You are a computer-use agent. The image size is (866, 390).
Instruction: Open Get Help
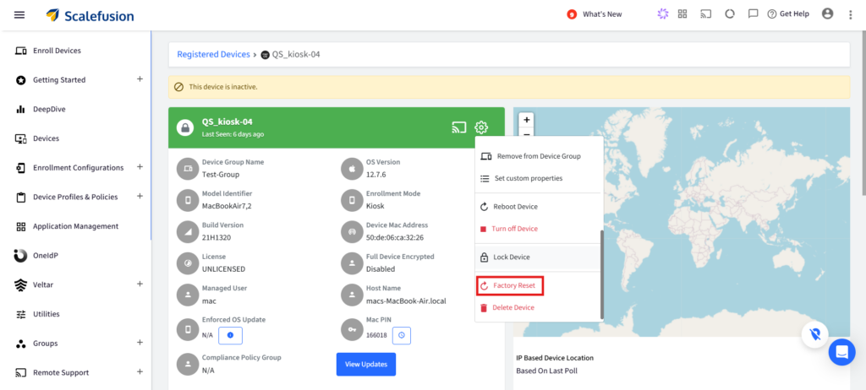788,14
